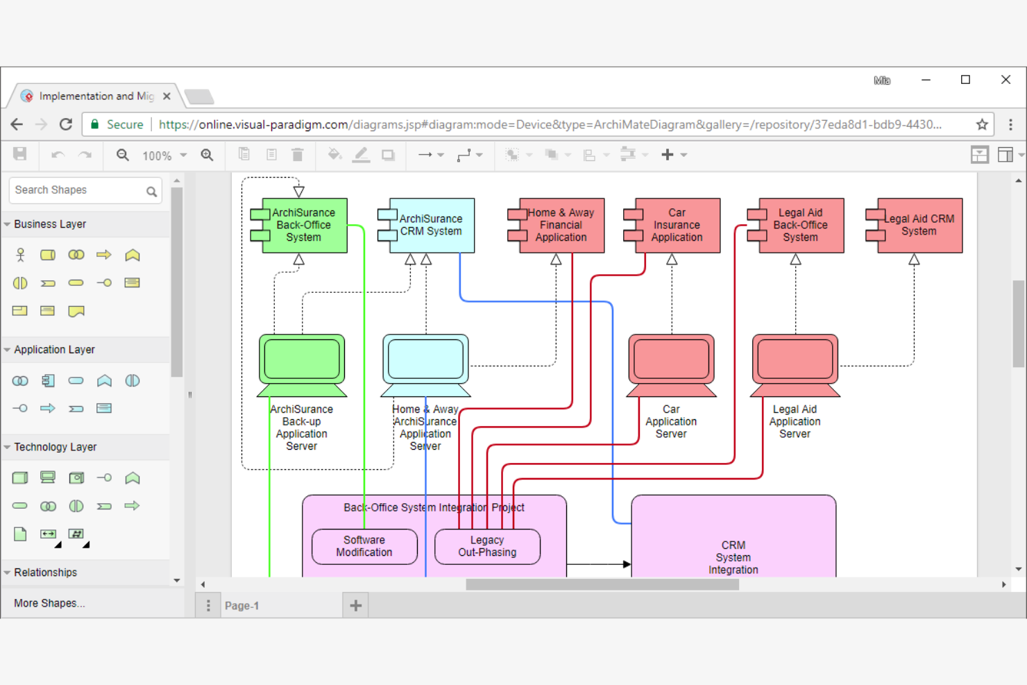Select the yellow Business Interface shape
1027x685 pixels.
(x=104, y=283)
